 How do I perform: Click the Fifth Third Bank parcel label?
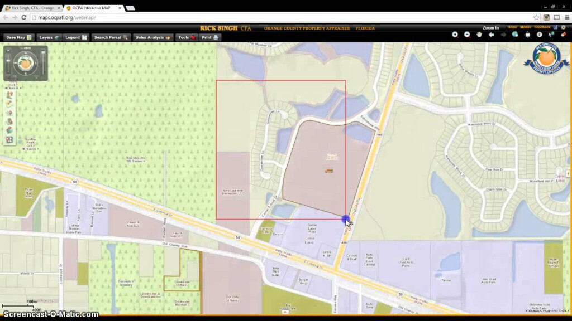tap(275, 271)
